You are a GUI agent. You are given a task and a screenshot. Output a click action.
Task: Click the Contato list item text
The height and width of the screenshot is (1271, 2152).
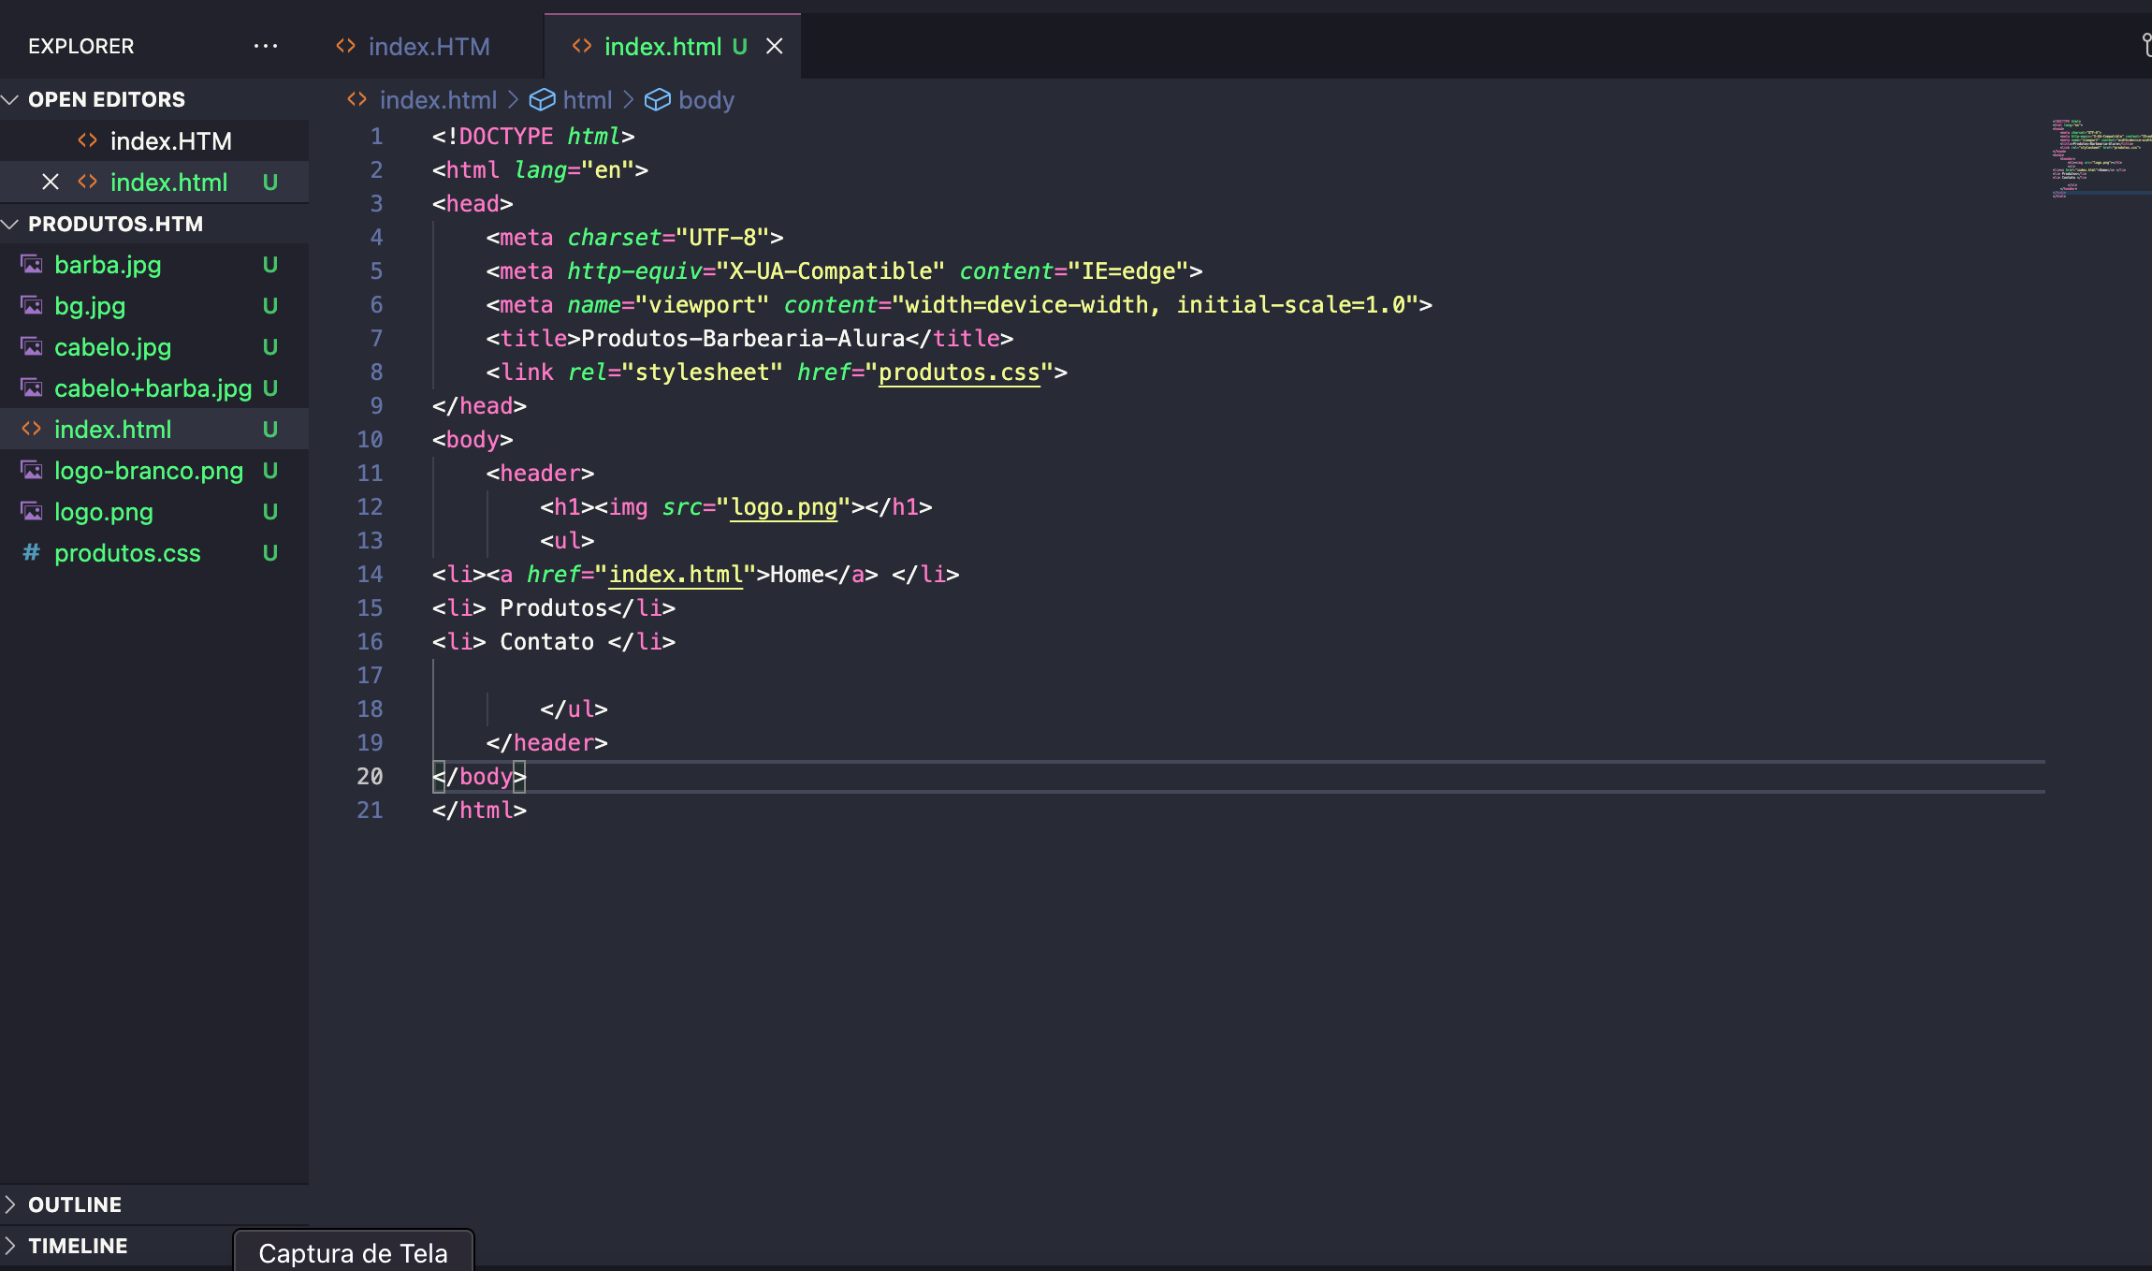pyautogui.click(x=546, y=642)
